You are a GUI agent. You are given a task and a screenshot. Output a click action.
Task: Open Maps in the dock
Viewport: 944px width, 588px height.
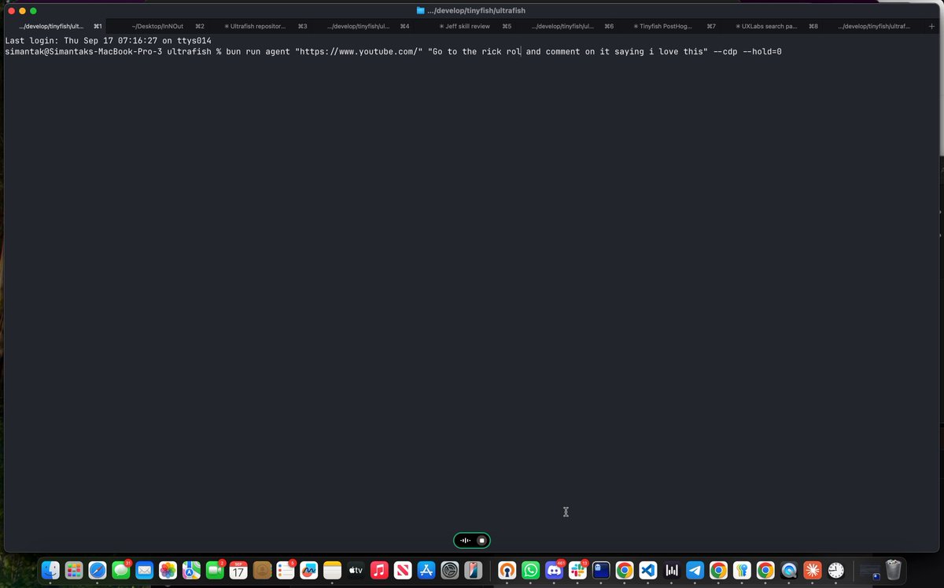coord(191,570)
